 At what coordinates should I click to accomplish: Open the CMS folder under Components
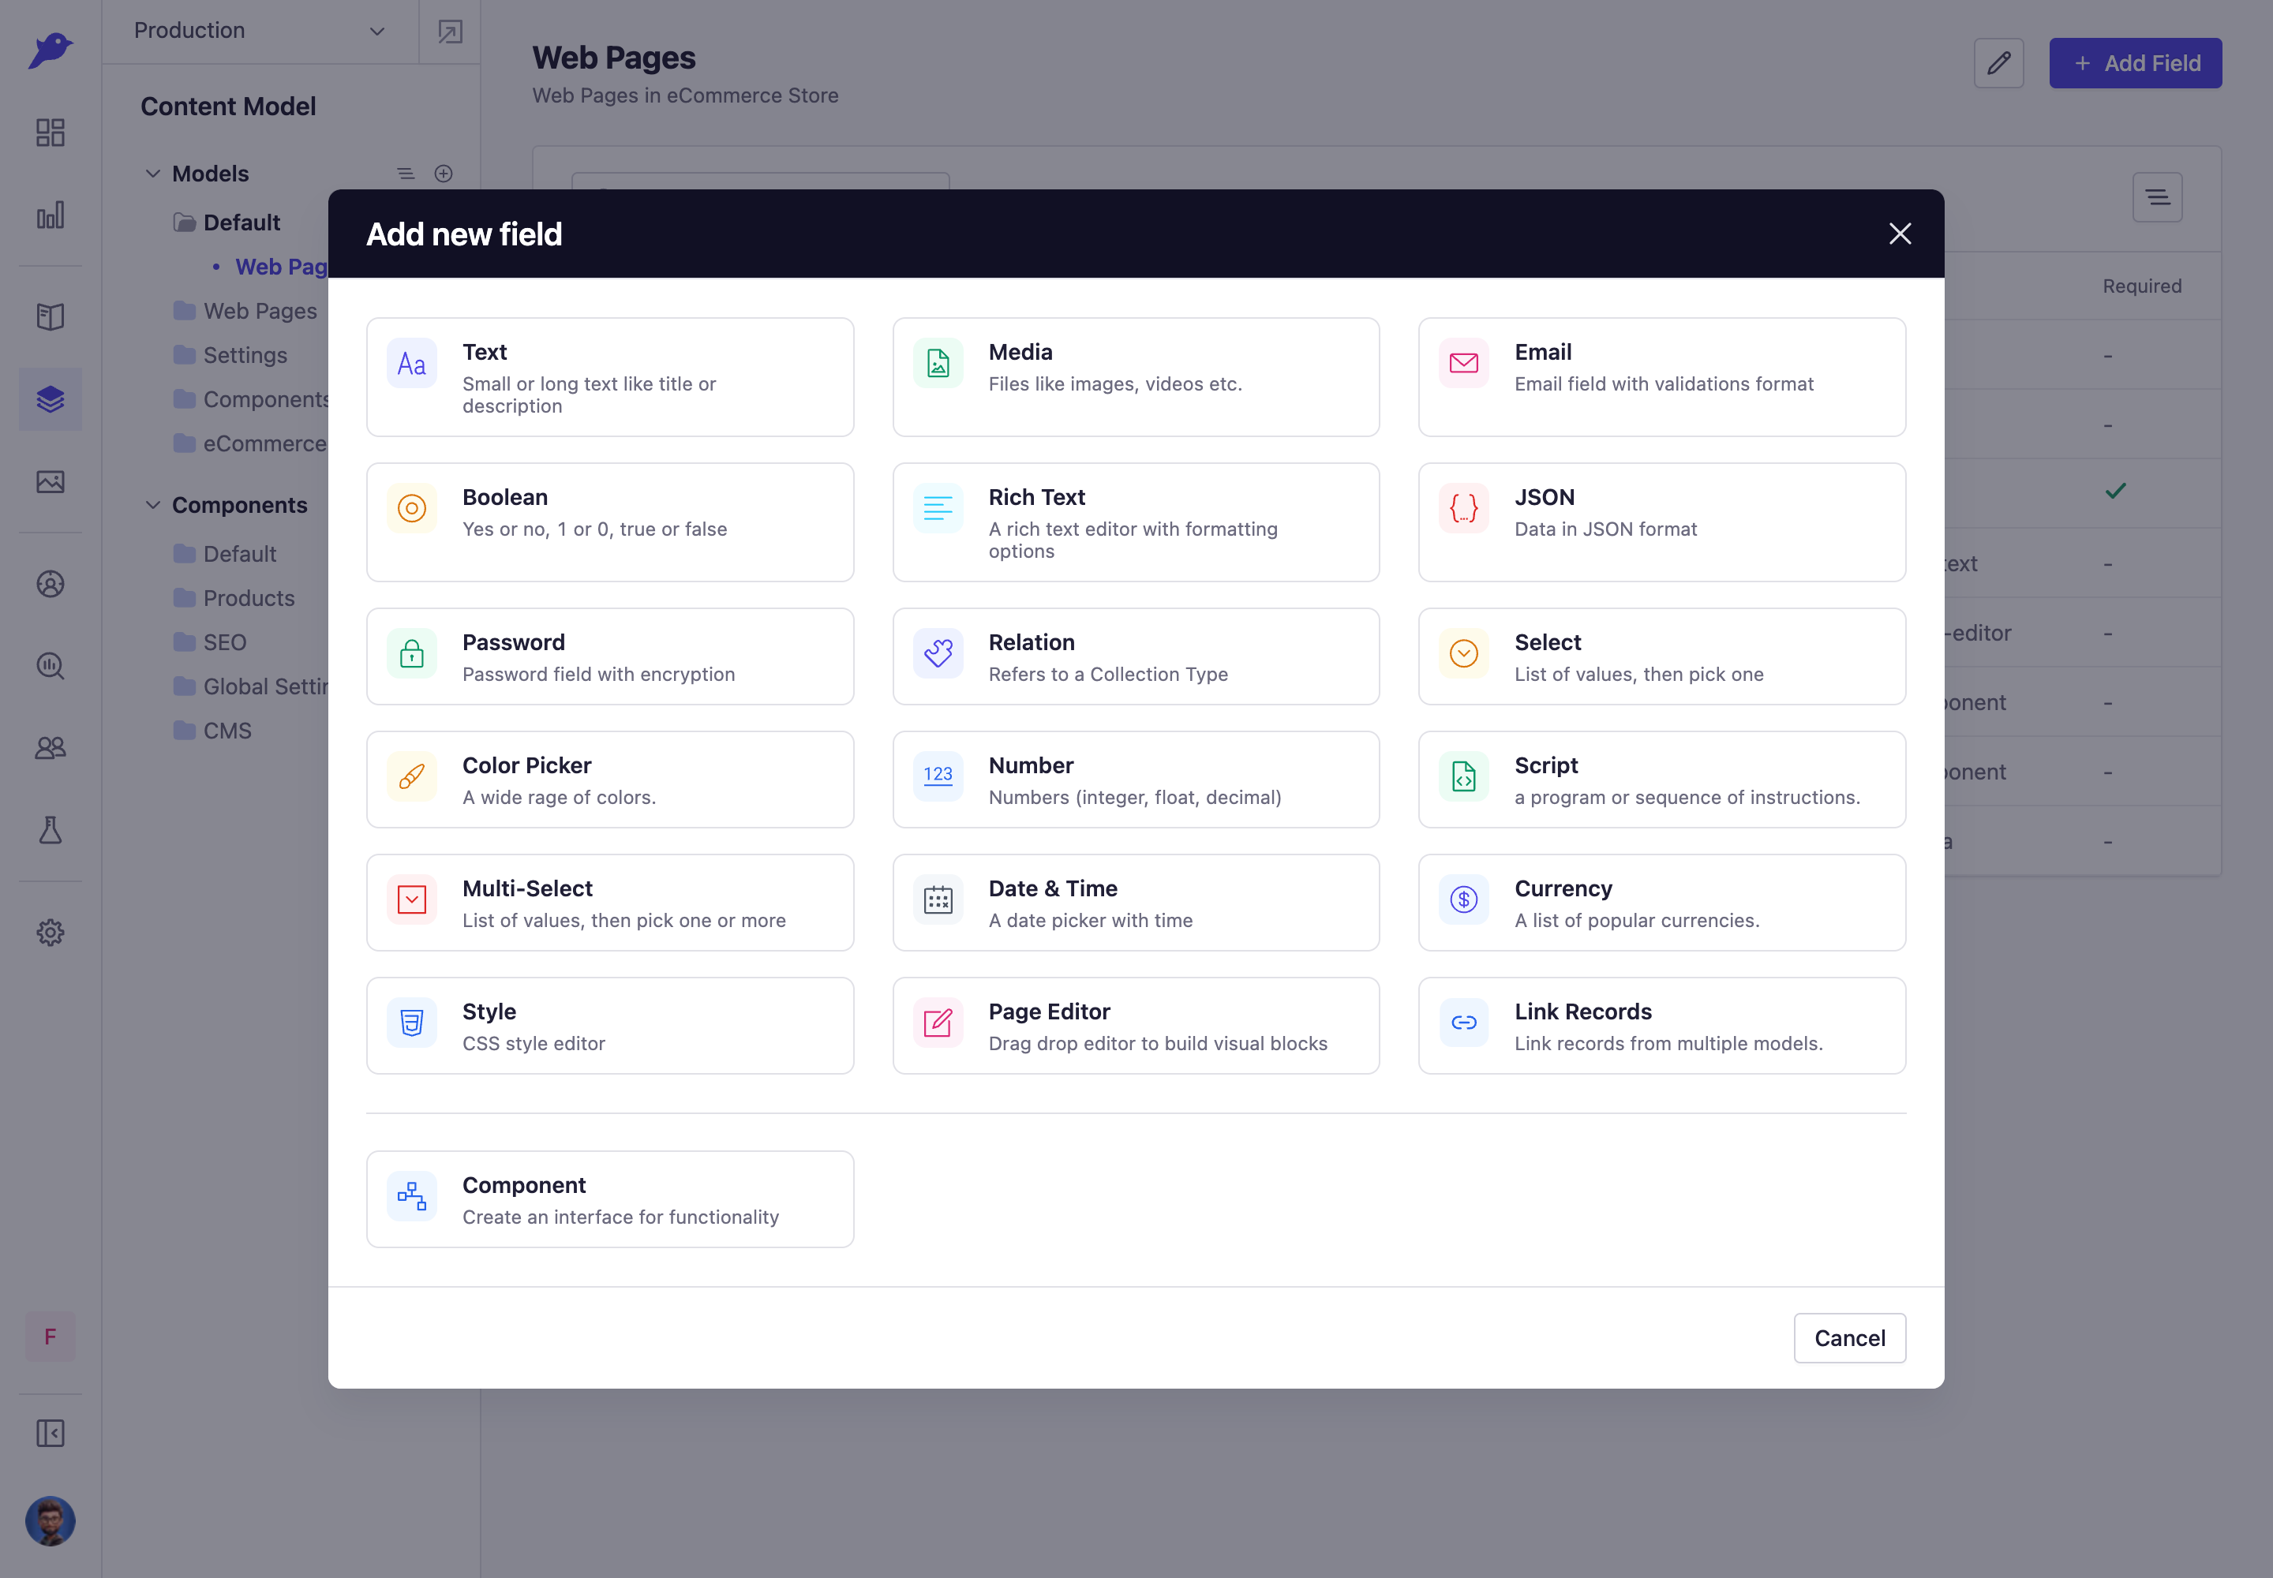[212, 731]
